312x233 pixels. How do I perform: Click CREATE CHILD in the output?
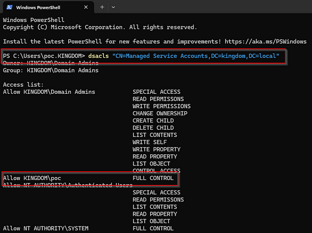coord(153,121)
